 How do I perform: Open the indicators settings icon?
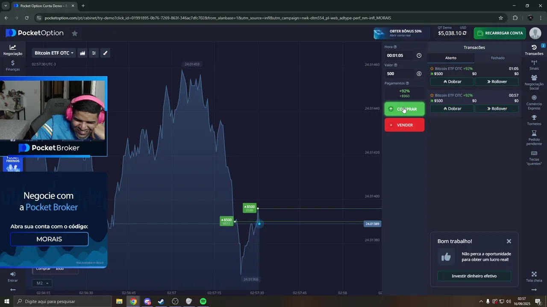94,53
